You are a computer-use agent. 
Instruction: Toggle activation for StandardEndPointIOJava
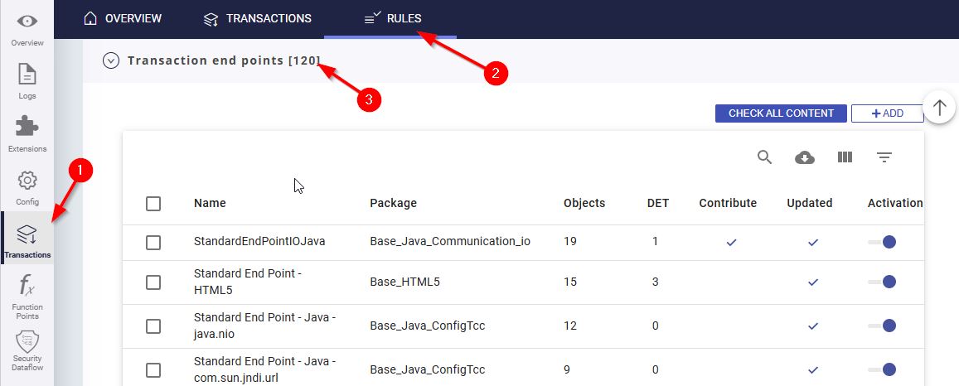coord(883,242)
